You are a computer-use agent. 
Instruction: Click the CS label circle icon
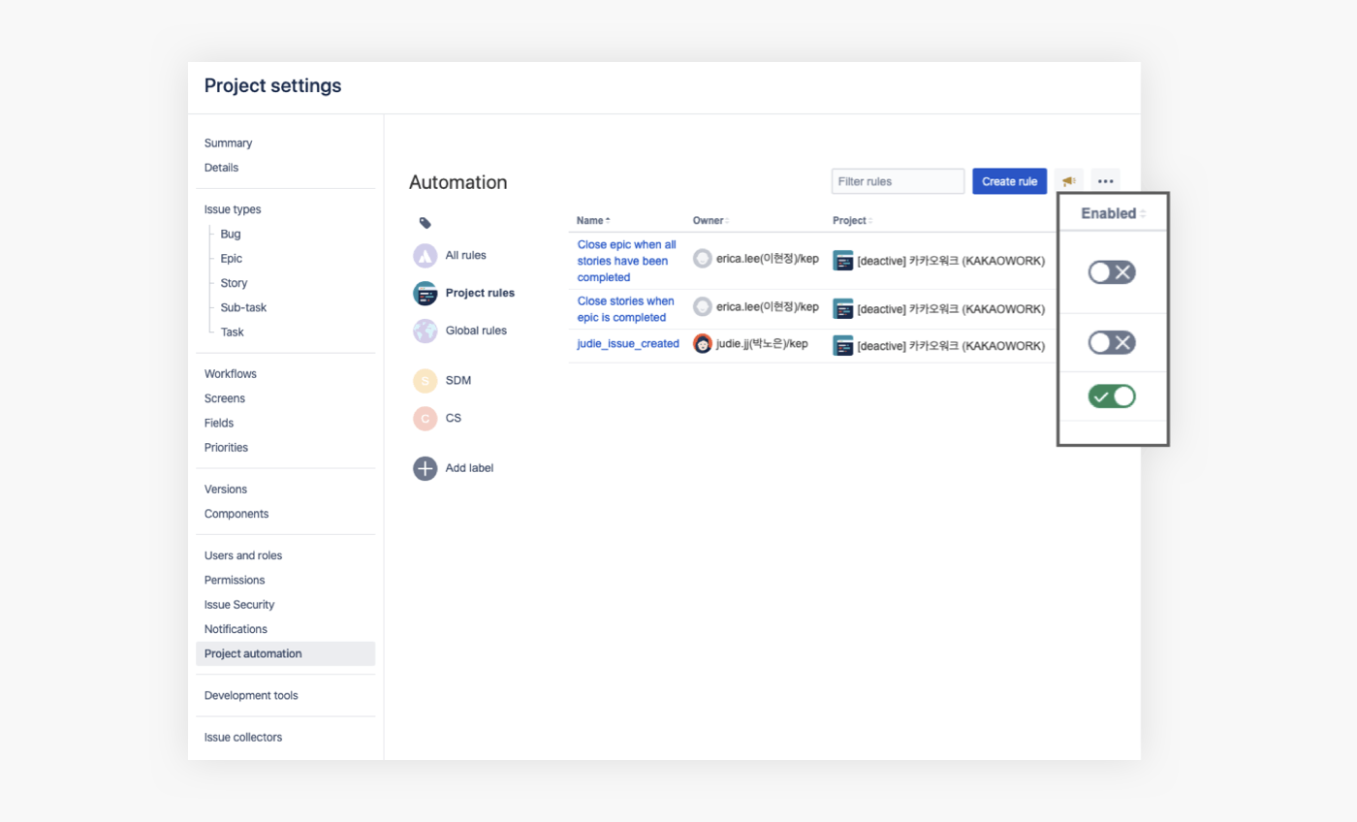(426, 419)
